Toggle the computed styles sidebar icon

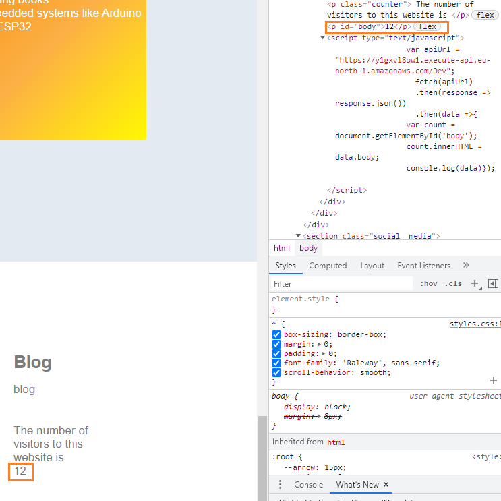(493, 283)
